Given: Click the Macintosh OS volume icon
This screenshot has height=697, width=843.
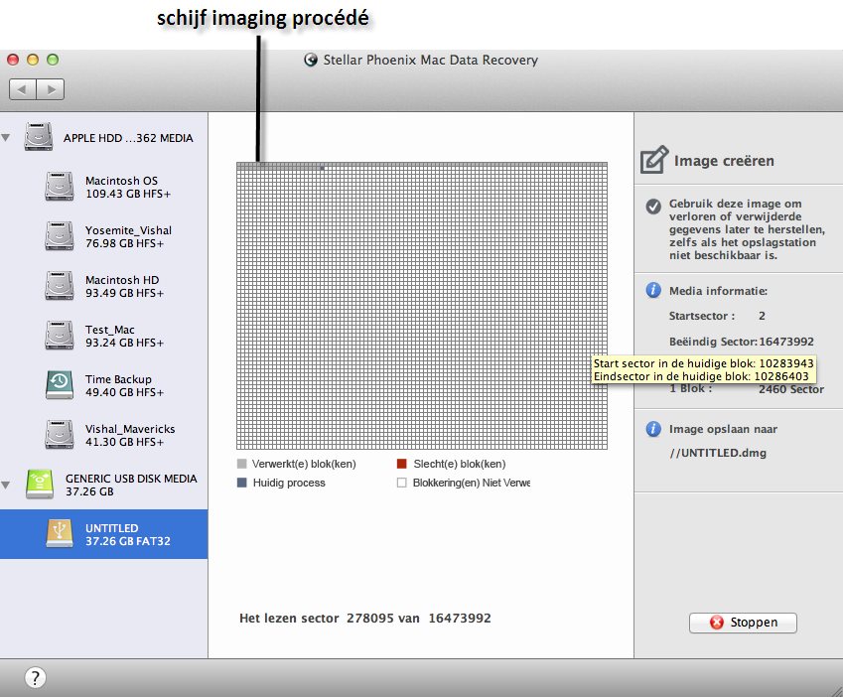Looking at the screenshot, I should coord(60,187).
